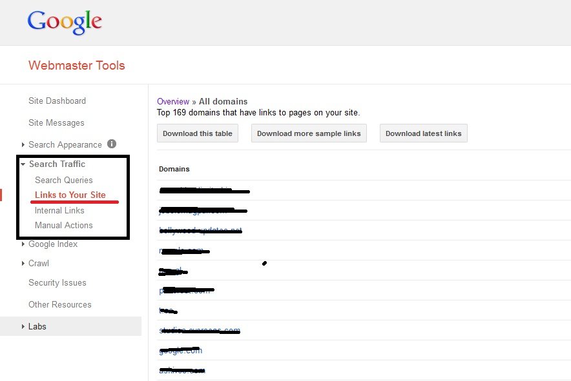Open the Labs section label
The width and height of the screenshot is (571, 381).
pos(37,326)
